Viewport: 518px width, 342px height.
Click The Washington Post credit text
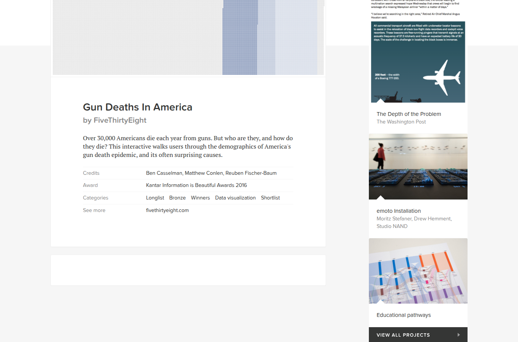[401, 122]
